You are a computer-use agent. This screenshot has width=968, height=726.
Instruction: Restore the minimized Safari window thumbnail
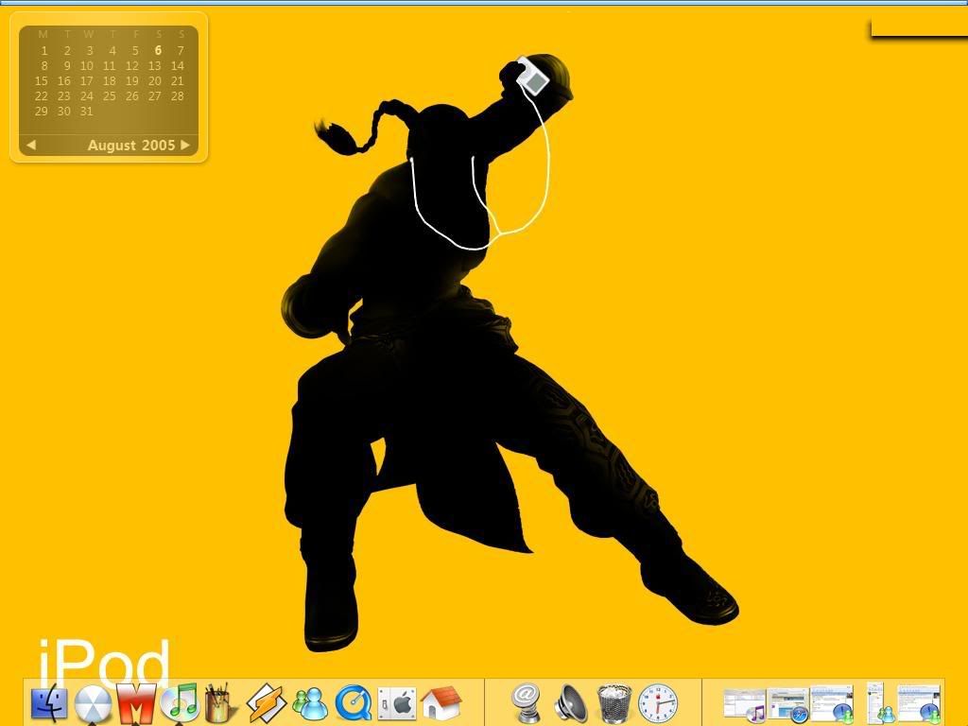click(787, 704)
